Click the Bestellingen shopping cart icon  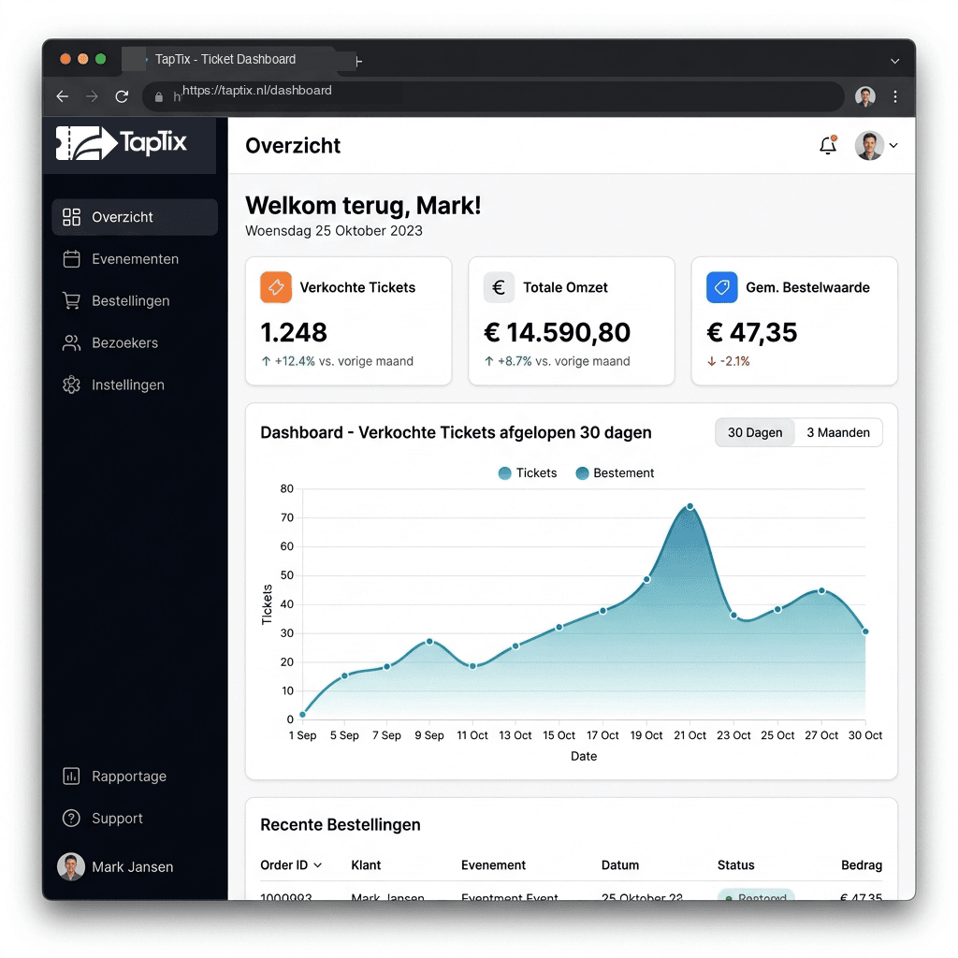coord(71,300)
